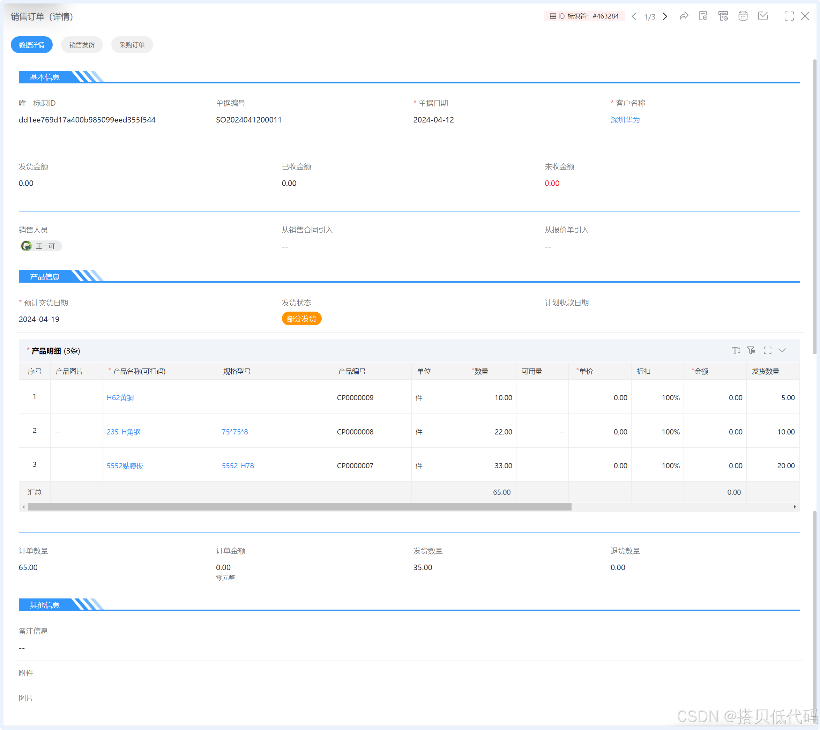Go to previous record arrow beside 1/3

point(634,16)
